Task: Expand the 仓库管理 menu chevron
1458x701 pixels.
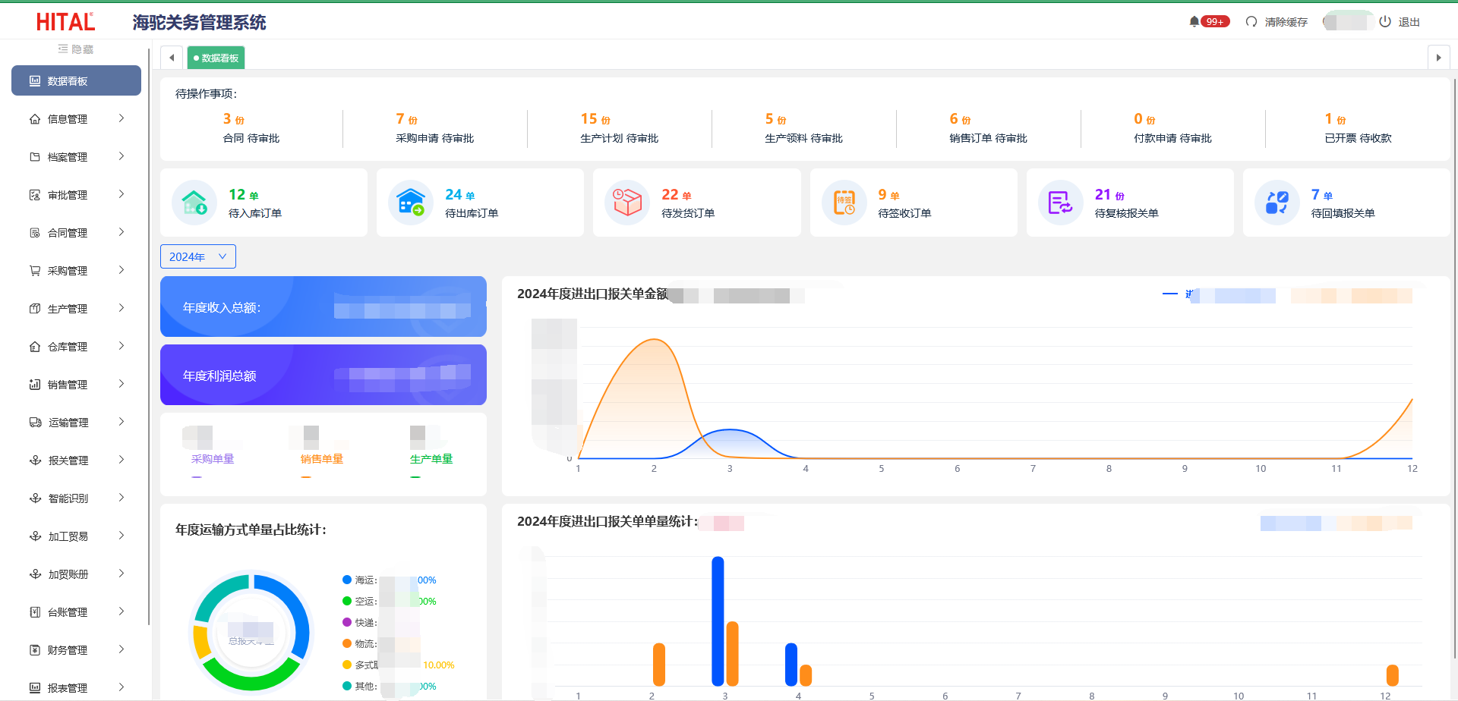Action: (121, 346)
